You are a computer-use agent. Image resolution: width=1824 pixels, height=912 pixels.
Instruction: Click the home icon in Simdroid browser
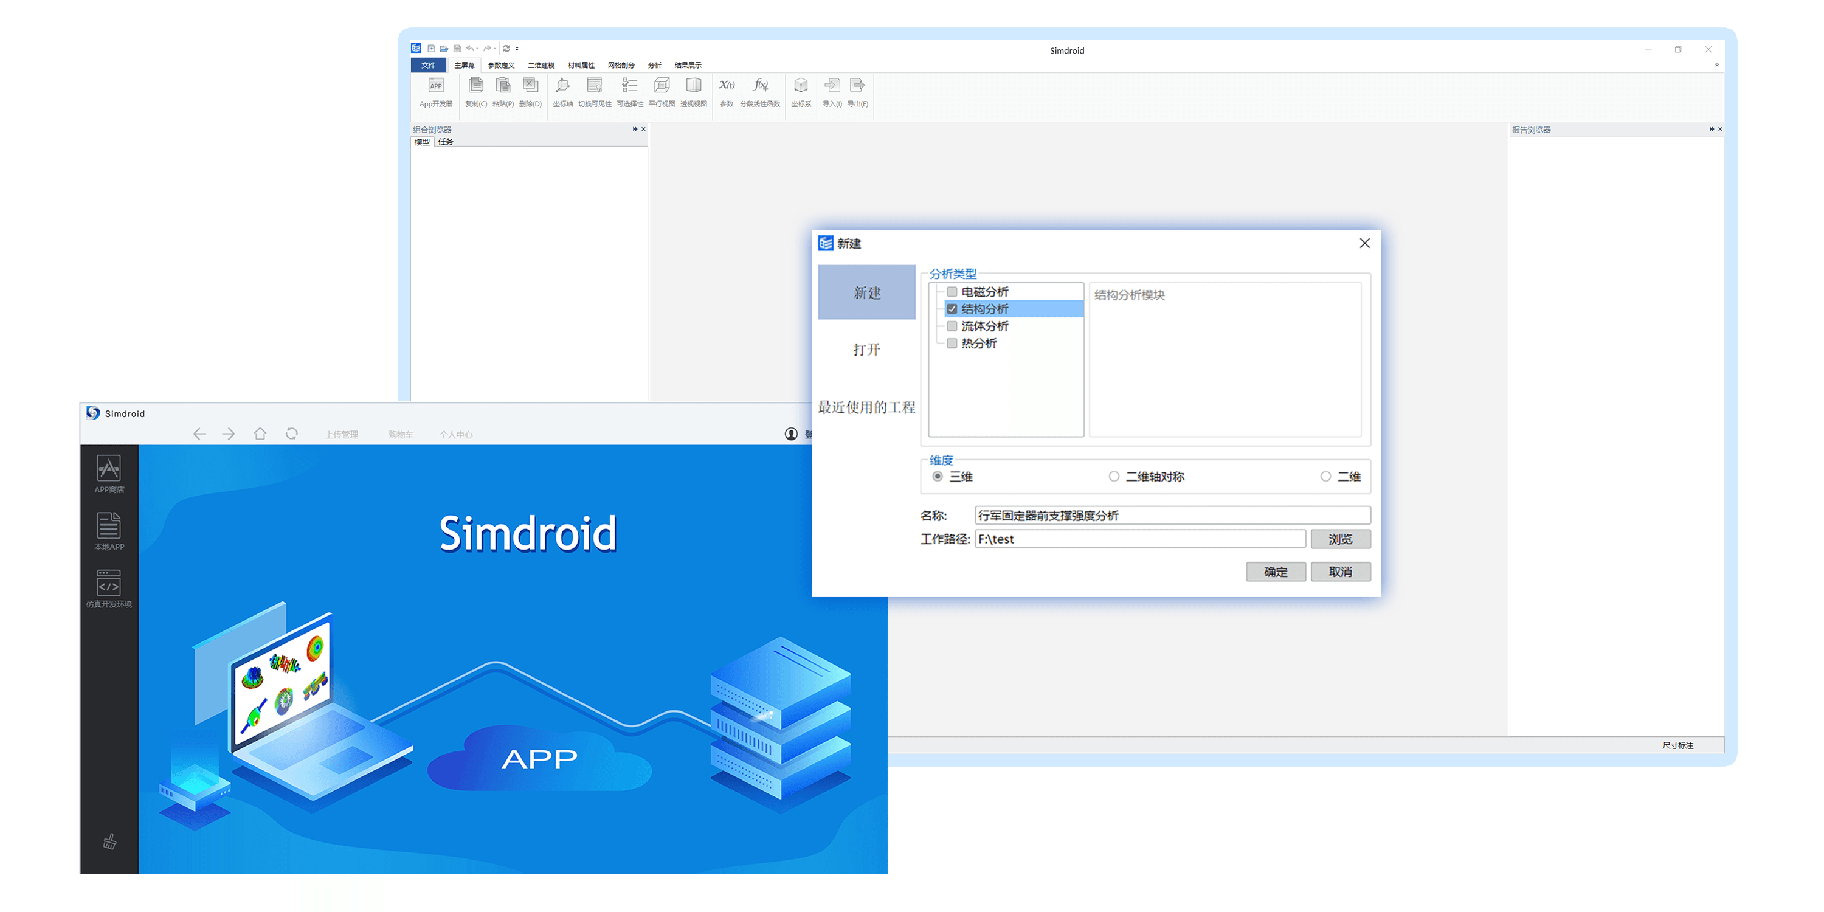click(260, 434)
